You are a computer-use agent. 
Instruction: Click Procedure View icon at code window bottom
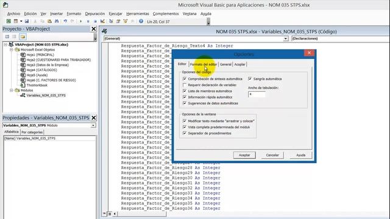104,214
